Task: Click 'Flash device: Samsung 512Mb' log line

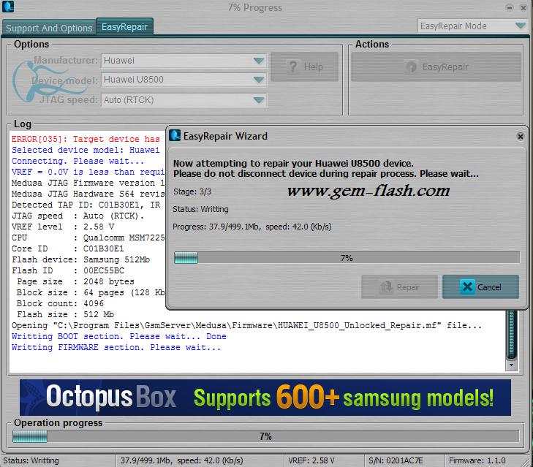Action: [x=80, y=259]
